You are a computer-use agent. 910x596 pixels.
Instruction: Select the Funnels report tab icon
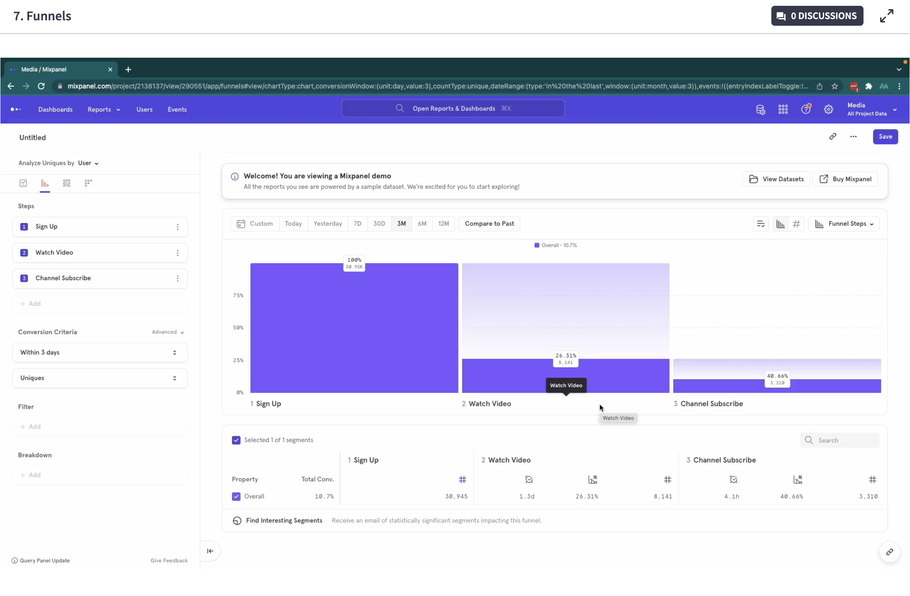(x=45, y=183)
